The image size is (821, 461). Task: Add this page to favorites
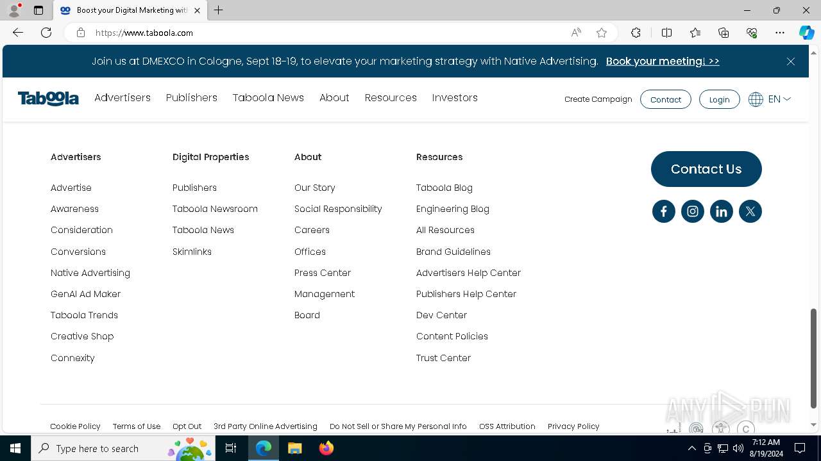602,33
